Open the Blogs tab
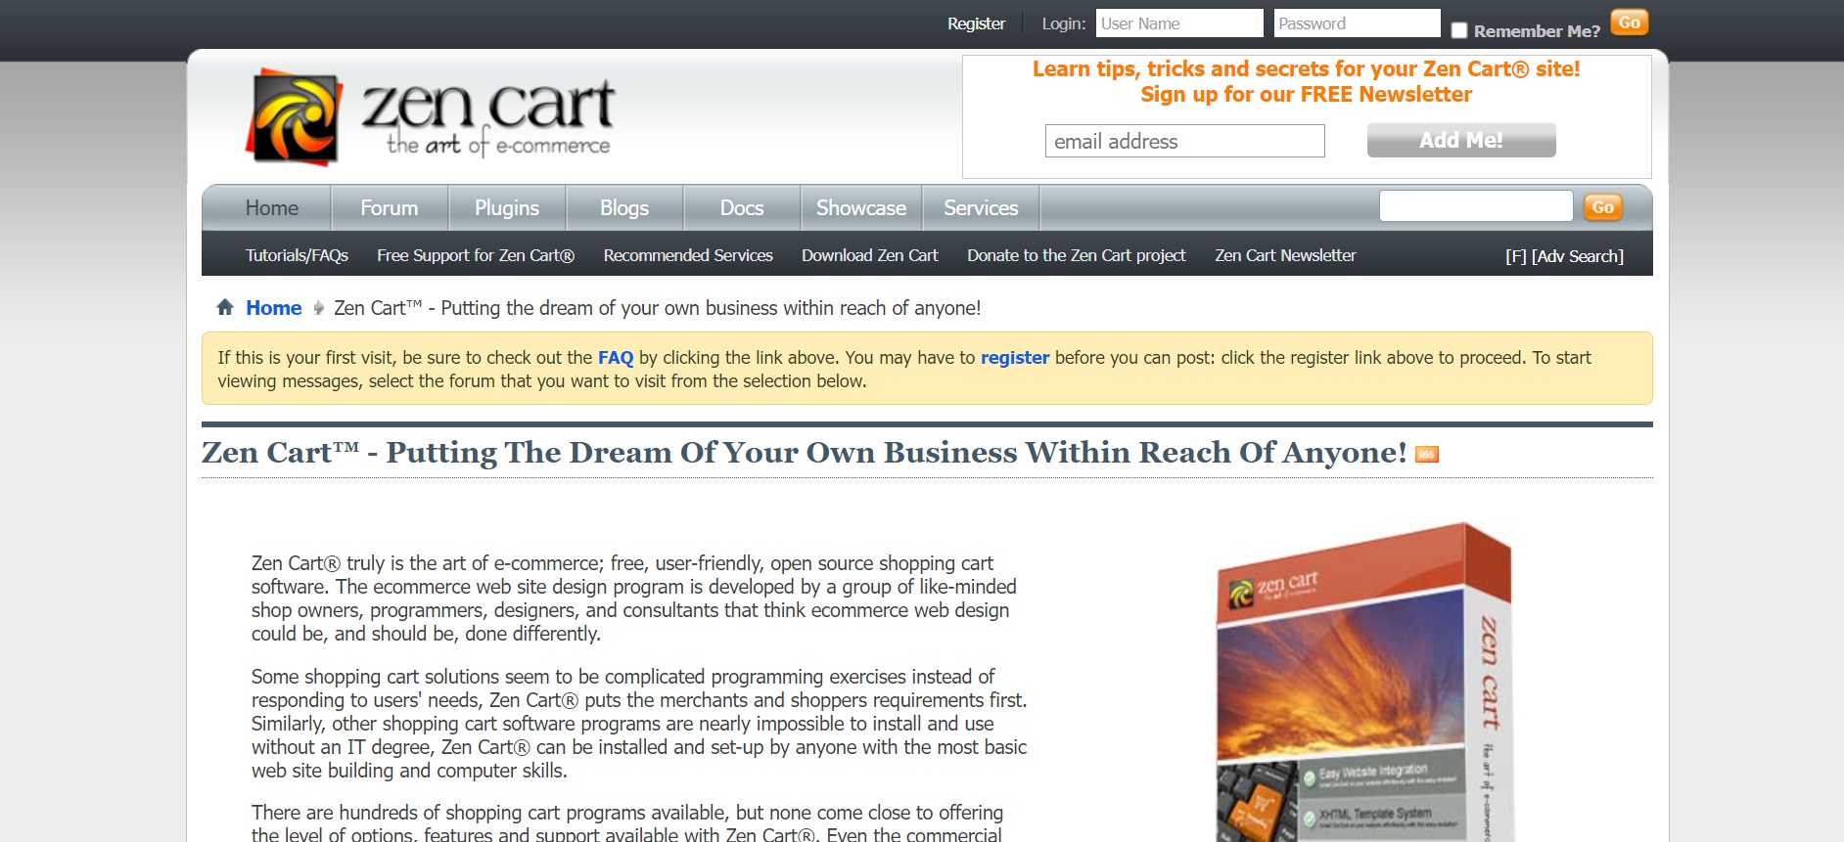The image size is (1844, 842). [x=624, y=207]
